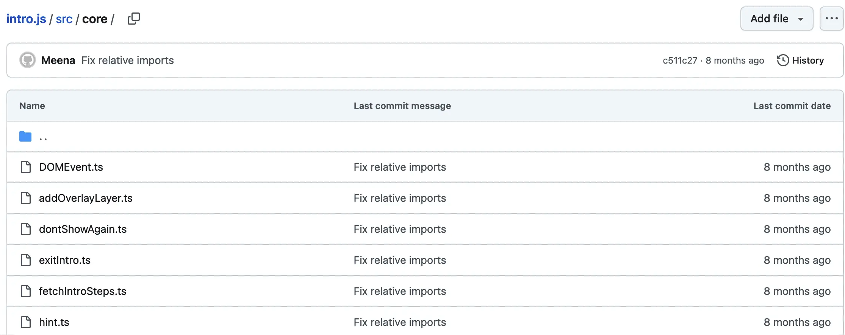This screenshot has height=335, width=845.
Task: Open the dontShowAgain.ts file
Action: [x=83, y=229]
